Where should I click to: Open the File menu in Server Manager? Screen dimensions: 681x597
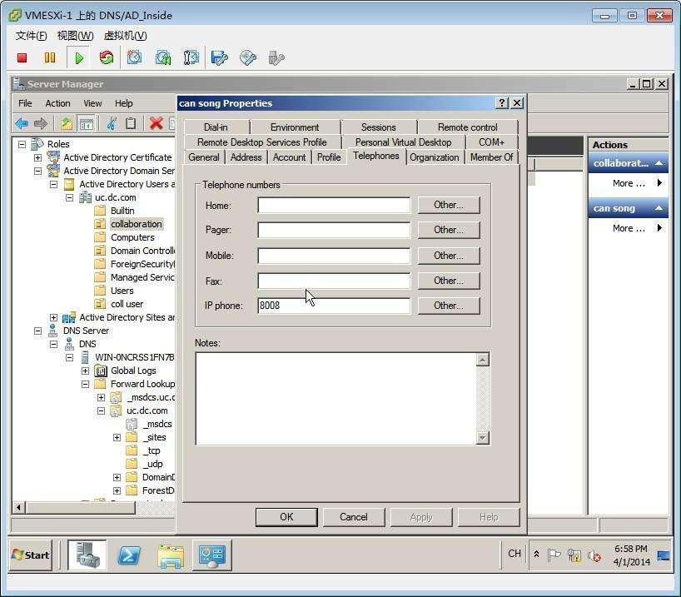25,103
